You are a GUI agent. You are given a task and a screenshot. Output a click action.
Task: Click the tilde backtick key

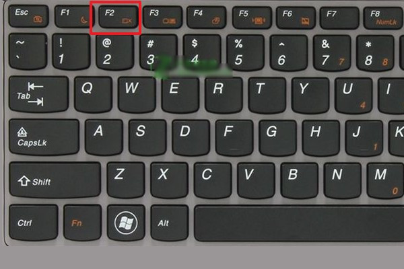coord(28,52)
